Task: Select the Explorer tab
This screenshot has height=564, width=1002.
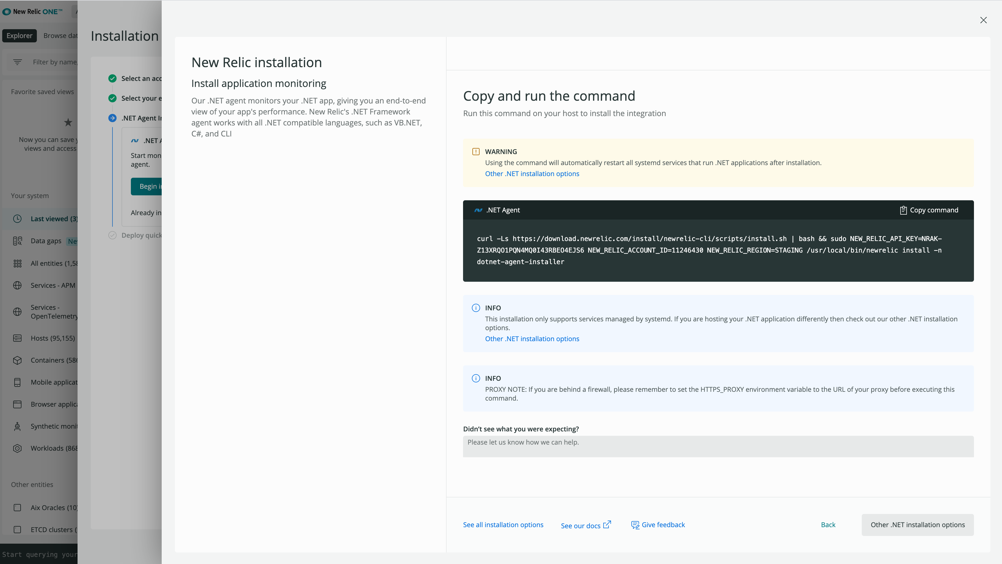Action: (x=20, y=36)
